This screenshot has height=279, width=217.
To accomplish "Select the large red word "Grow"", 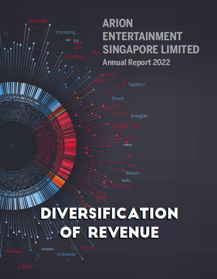I will (x=120, y=125).
